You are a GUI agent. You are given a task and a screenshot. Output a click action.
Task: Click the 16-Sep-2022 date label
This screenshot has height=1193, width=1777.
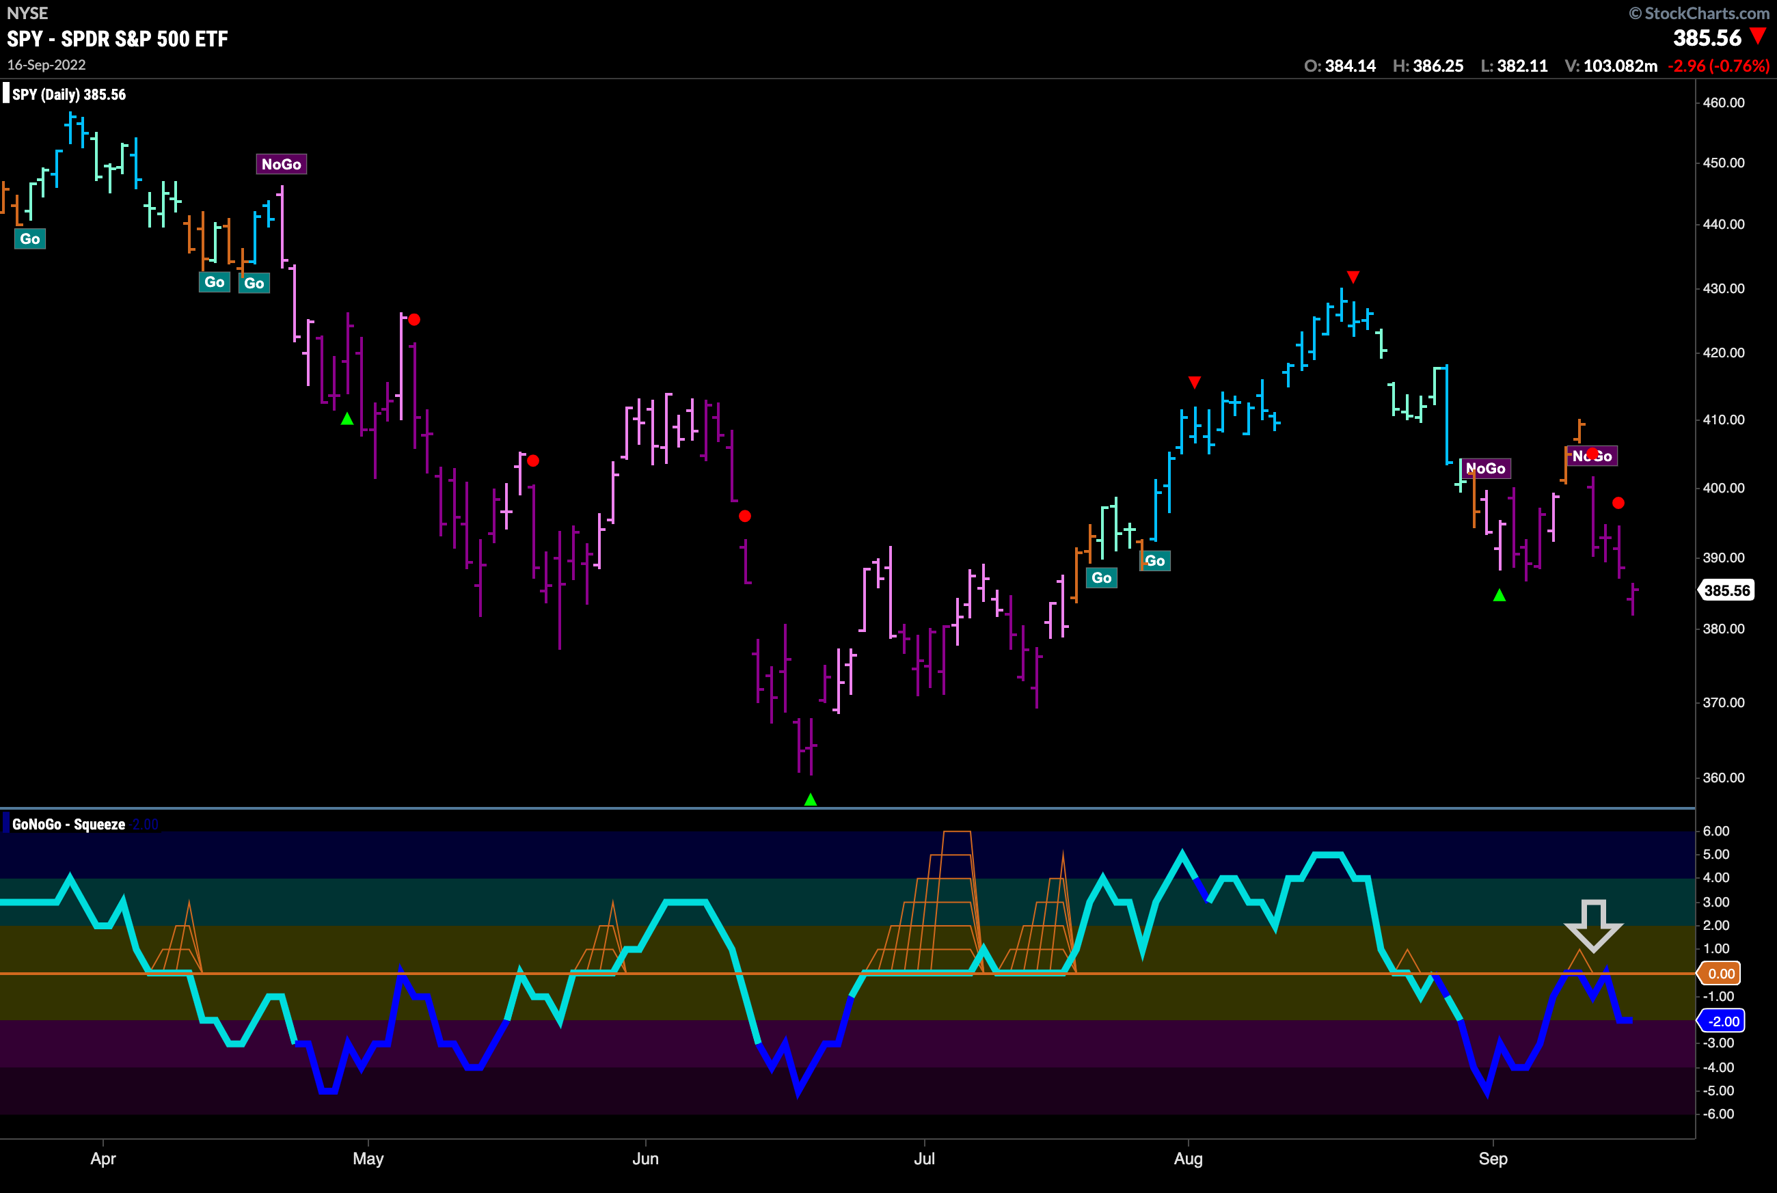46,66
